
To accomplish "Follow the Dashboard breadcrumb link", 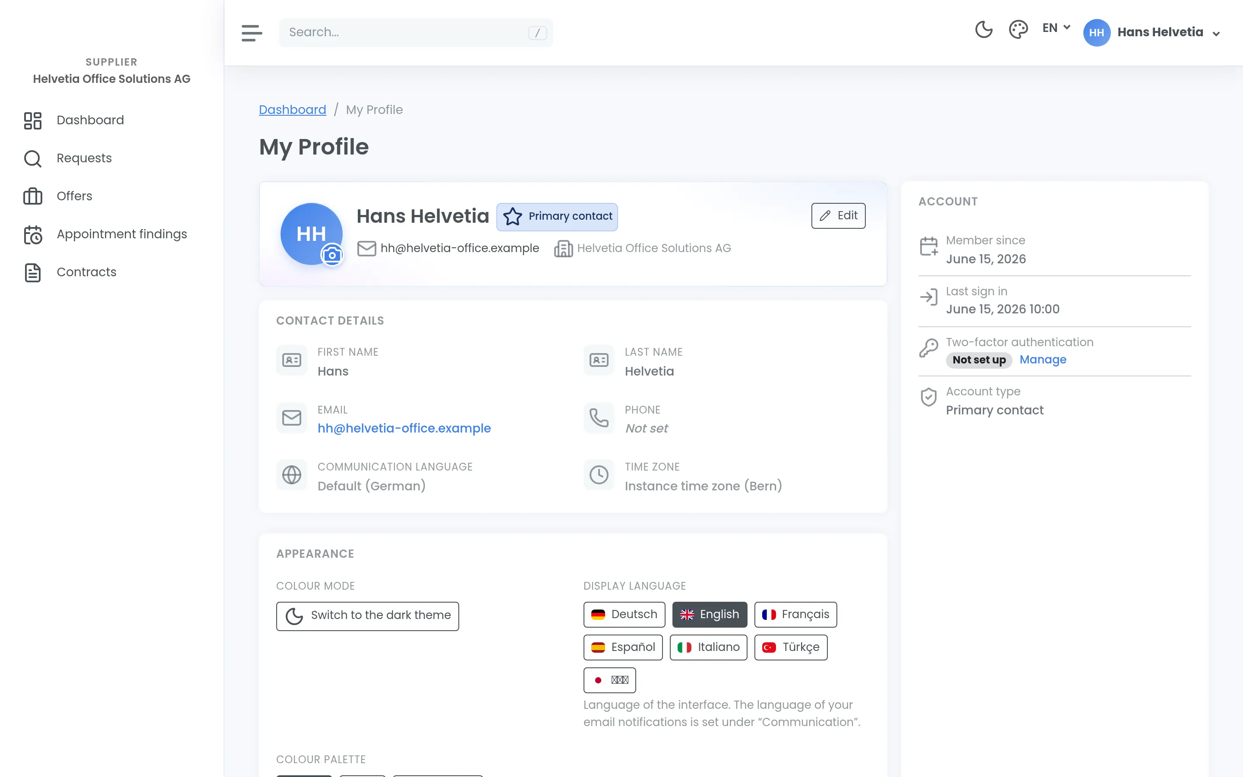I will point(292,110).
